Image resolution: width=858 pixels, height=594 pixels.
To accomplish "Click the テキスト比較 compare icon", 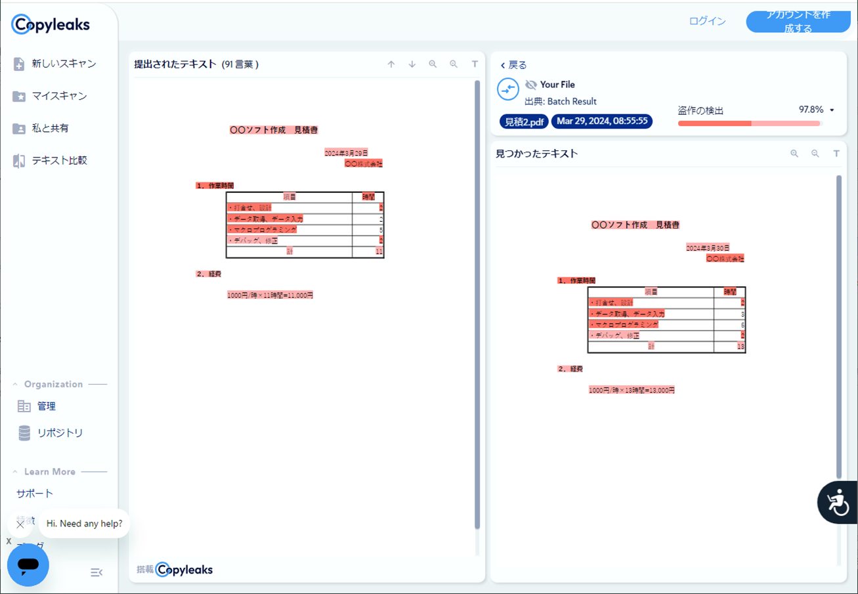I will 19,161.
